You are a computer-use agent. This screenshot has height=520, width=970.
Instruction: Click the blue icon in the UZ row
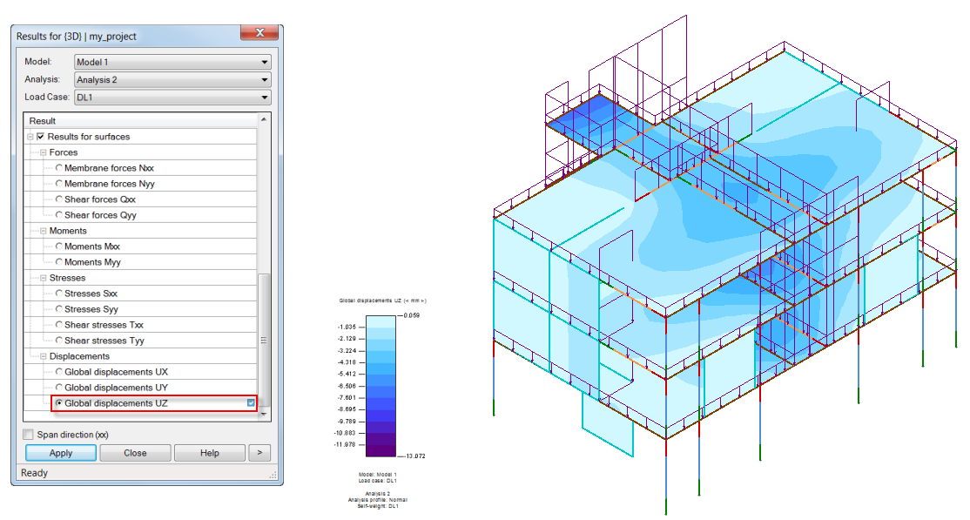[x=251, y=403]
